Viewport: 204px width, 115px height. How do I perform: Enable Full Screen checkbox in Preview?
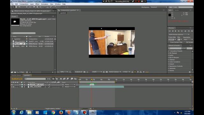point(185,42)
